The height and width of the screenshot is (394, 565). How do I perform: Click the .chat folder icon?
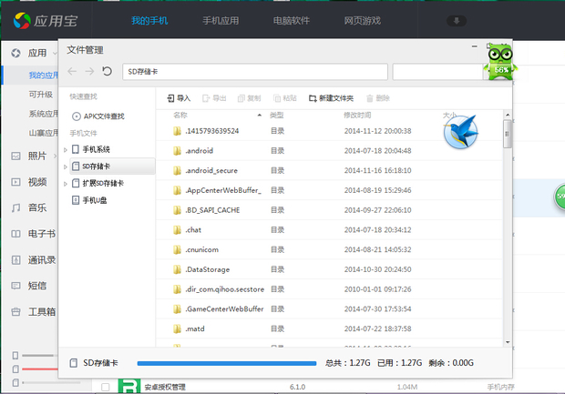point(177,229)
